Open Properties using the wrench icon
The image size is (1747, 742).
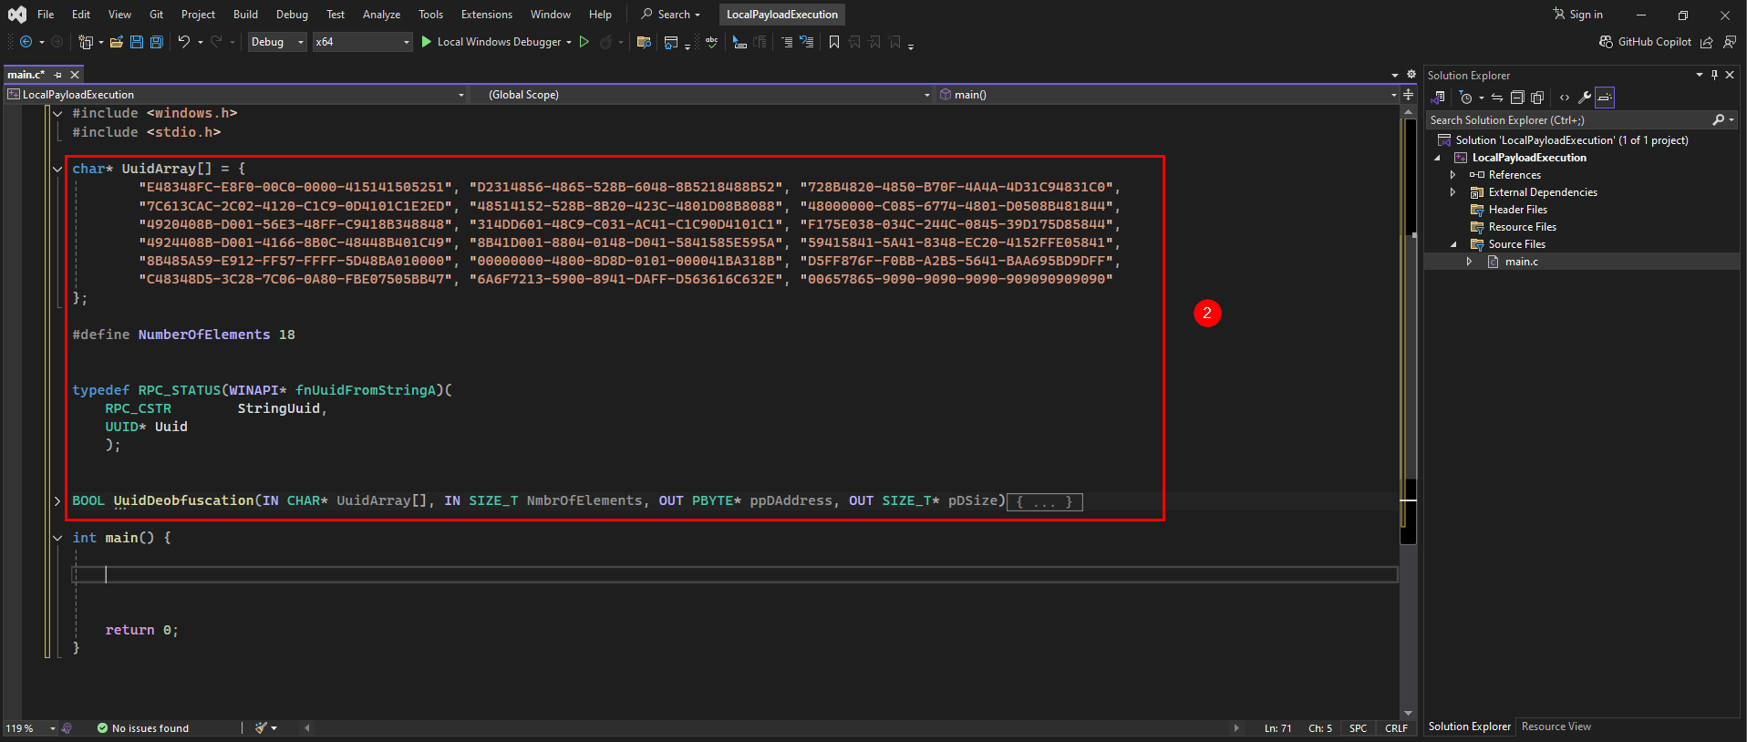[x=1585, y=98]
